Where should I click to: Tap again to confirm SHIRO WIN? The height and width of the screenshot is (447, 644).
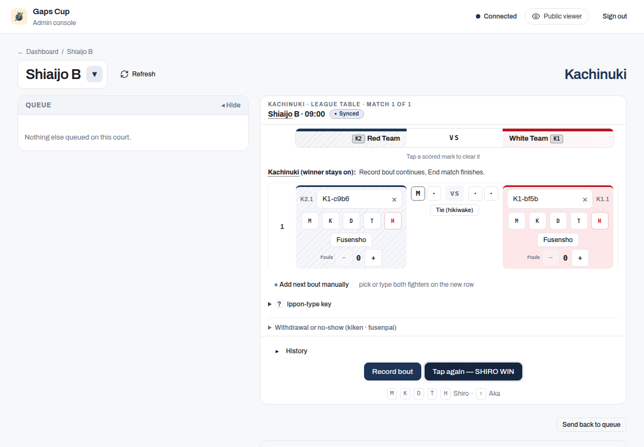pos(473,372)
